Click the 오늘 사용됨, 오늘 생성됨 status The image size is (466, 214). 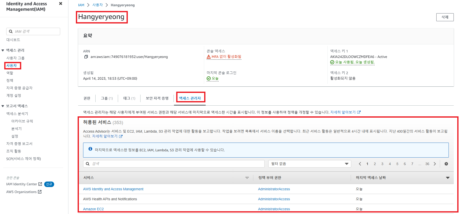tap(355, 62)
